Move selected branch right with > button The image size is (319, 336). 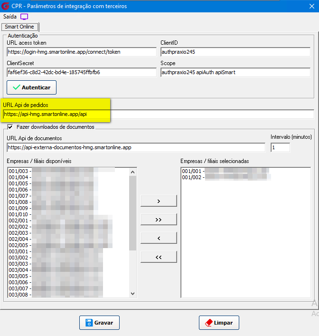pos(159,201)
